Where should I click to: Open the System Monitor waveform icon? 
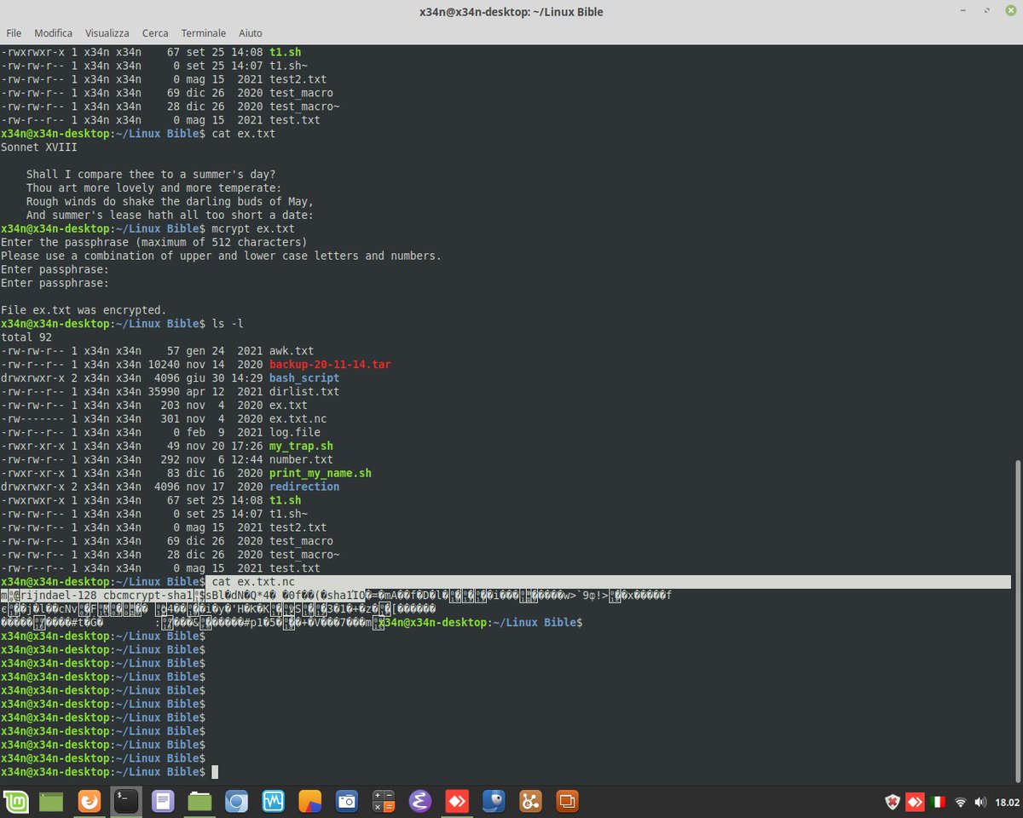(273, 801)
